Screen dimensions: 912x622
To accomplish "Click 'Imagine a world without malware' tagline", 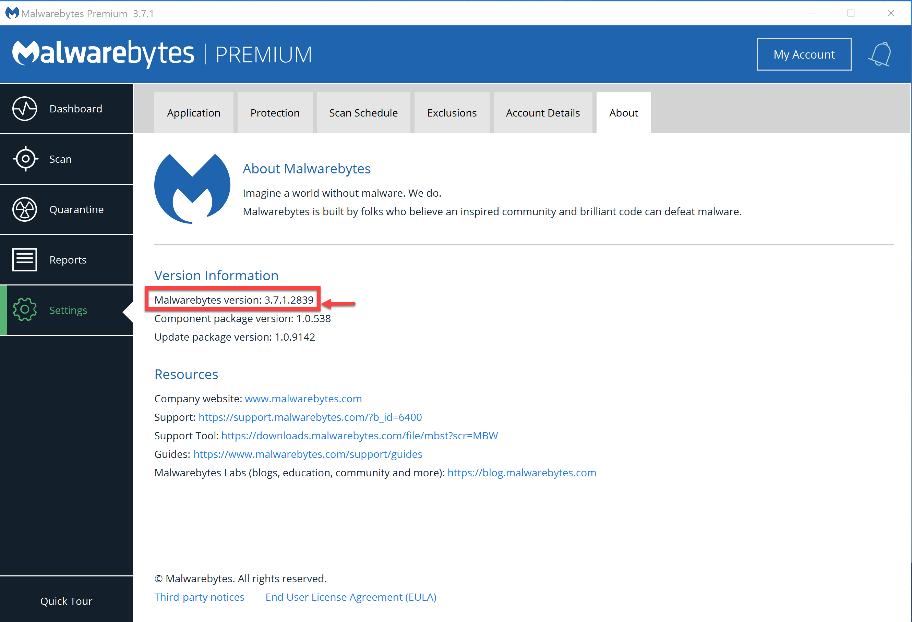I will (x=342, y=193).
